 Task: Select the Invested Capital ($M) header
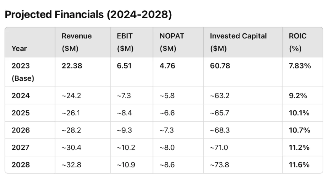point(238,42)
